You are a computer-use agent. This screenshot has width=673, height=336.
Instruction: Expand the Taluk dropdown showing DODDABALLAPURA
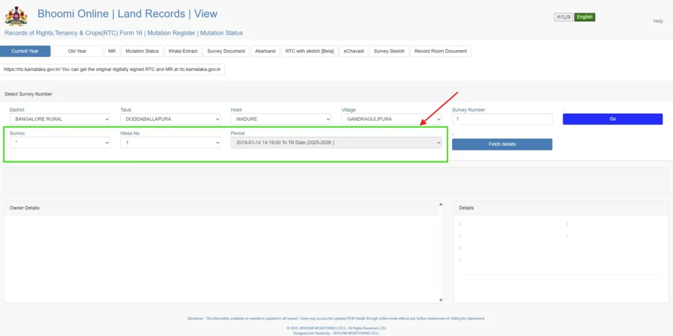(170, 119)
